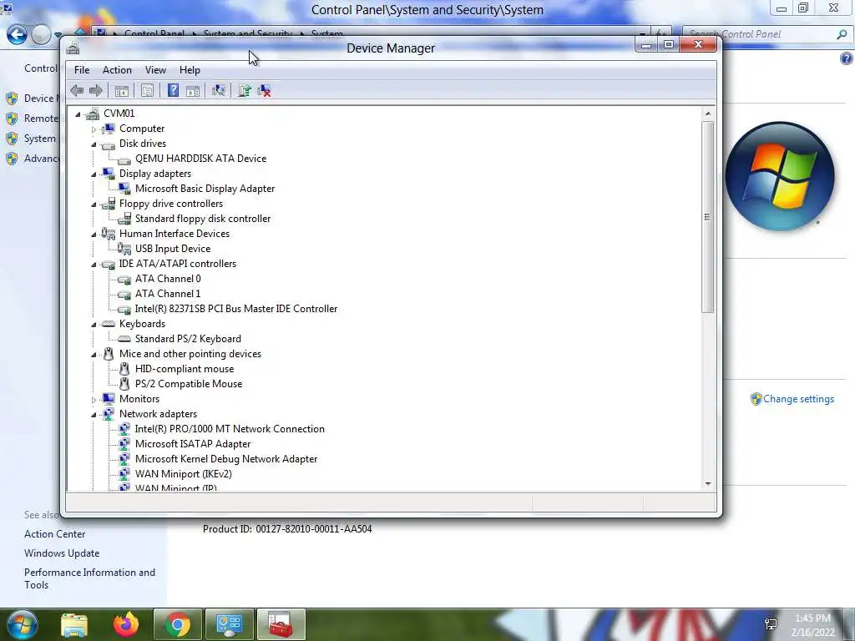This screenshot has width=855, height=641.
Task: Expand the Monitors category
Action: pos(94,400)
